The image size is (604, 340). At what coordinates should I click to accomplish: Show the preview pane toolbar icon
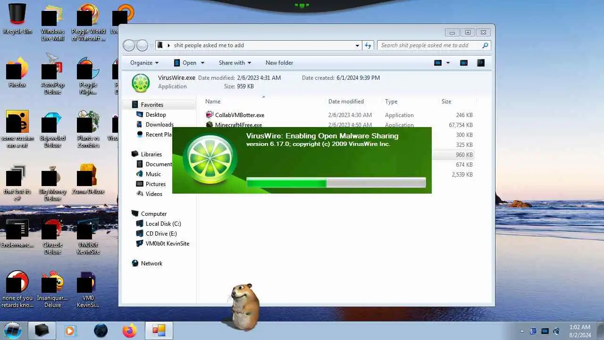[464, 62]
